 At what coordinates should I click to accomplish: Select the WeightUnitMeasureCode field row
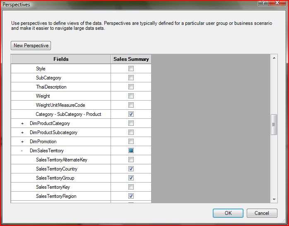coord(61,105)
